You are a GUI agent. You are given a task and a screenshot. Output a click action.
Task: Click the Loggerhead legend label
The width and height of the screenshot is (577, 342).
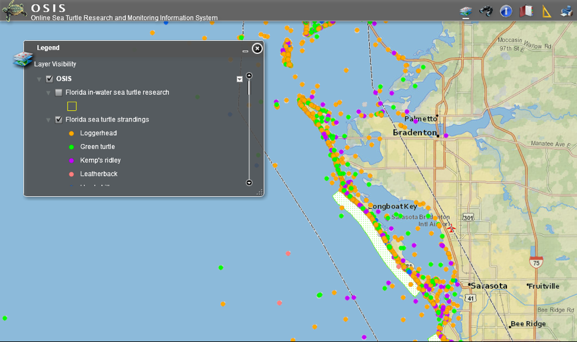[x=98, y=133]
